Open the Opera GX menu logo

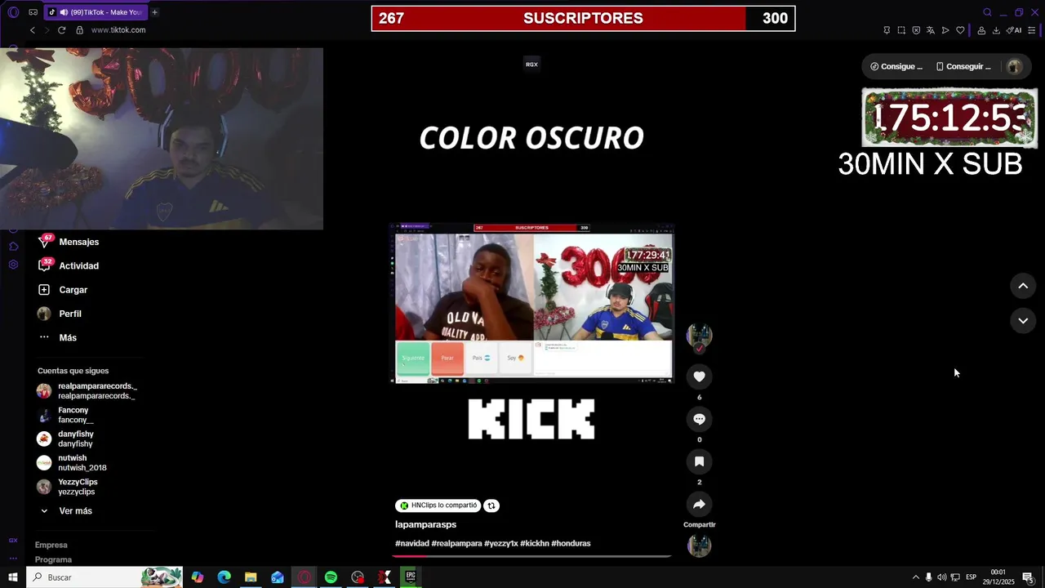13,12
